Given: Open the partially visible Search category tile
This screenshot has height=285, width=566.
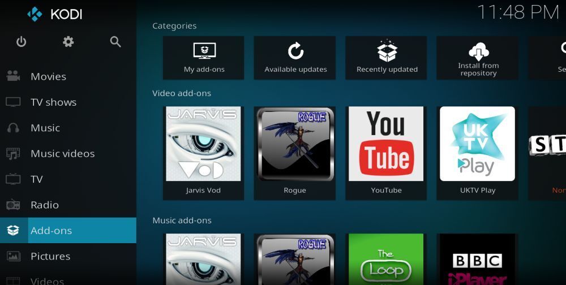Looking at the screenshot, I should pos(547,58).
